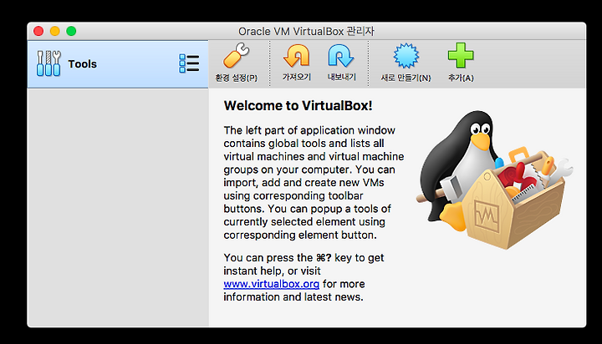Select the Tools entry in the left panel
The width and height of the screenshot is (602, 344).
click(x=118, y=64)
